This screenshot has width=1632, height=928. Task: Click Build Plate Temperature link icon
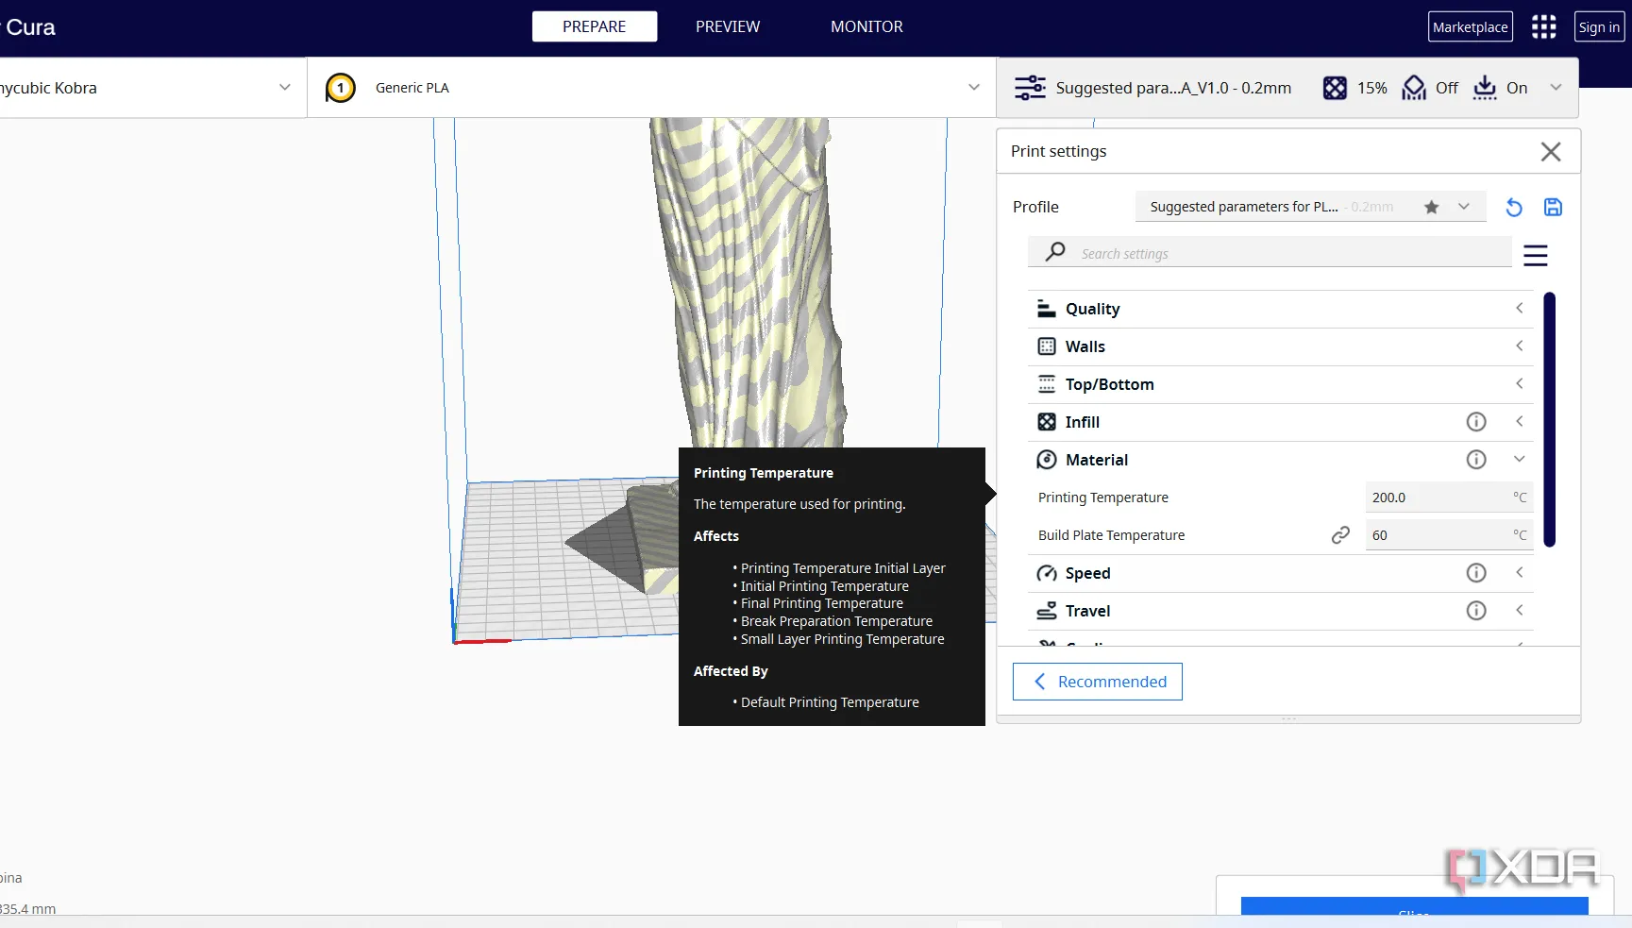click(x=1340, y=535)
